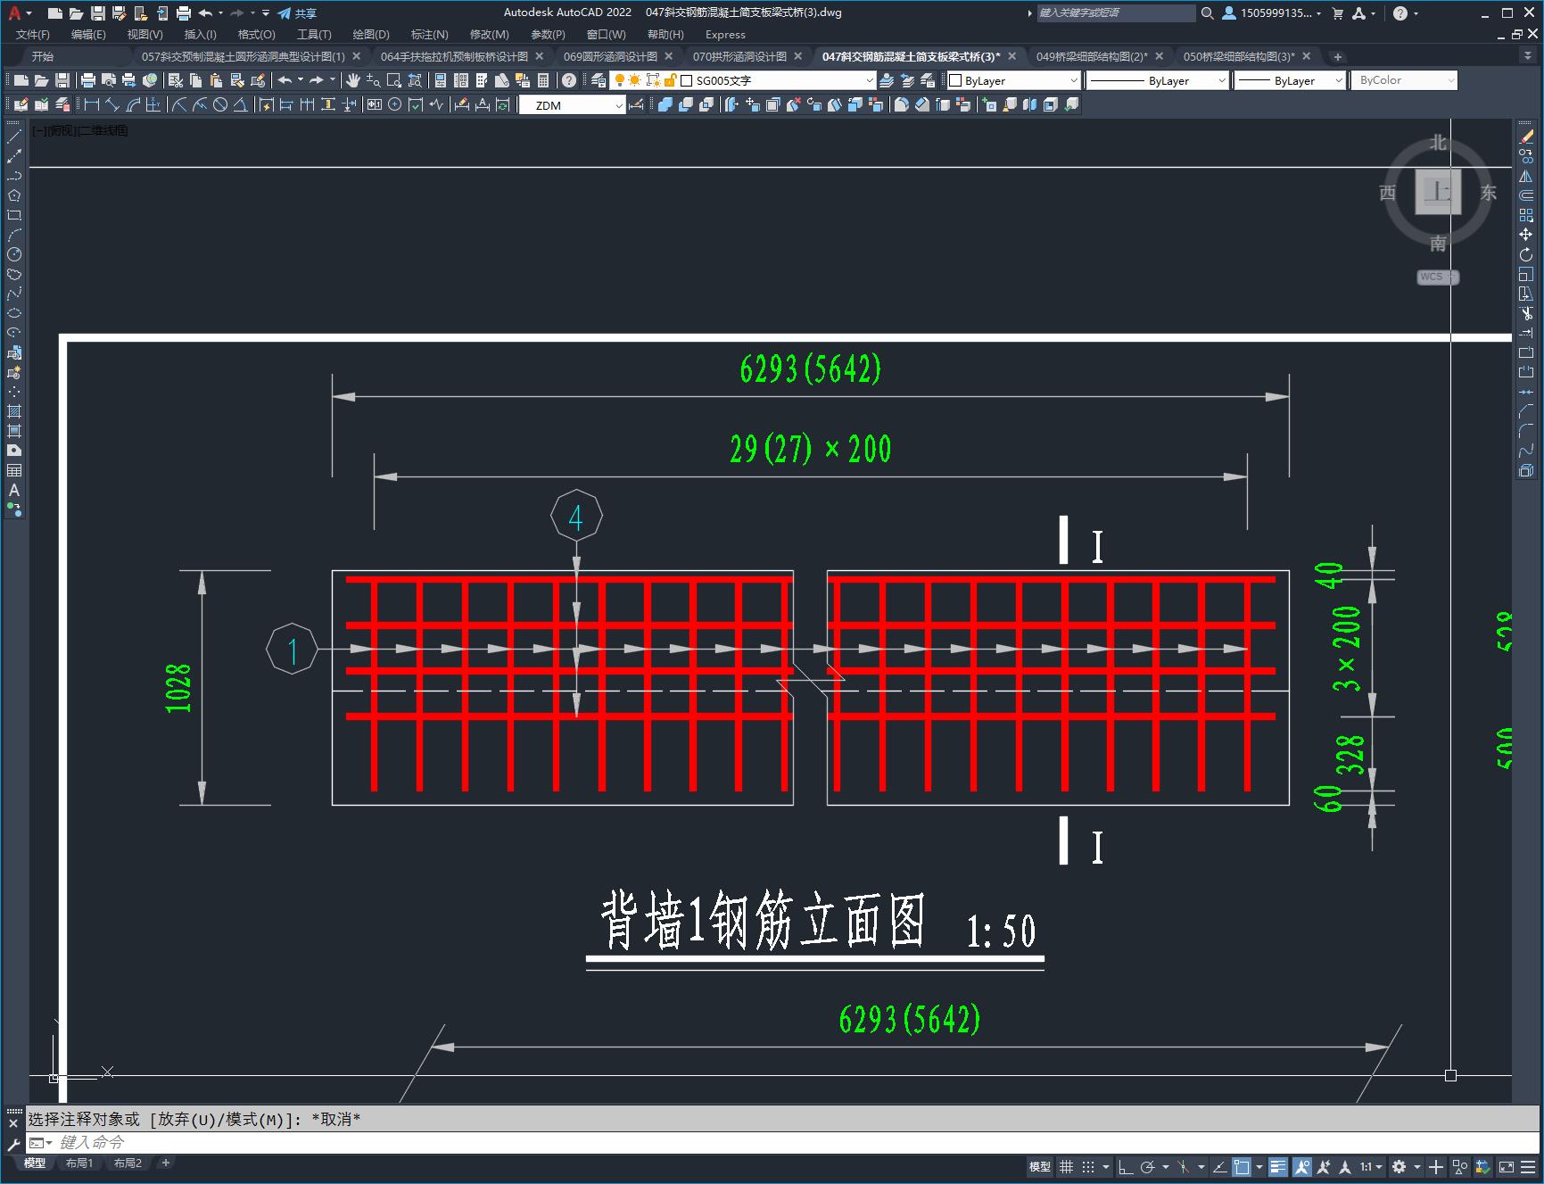Open the Autodesk App Store cart icon
The width and height of the screenshot is (1544, 1184).
point(1337,13)
